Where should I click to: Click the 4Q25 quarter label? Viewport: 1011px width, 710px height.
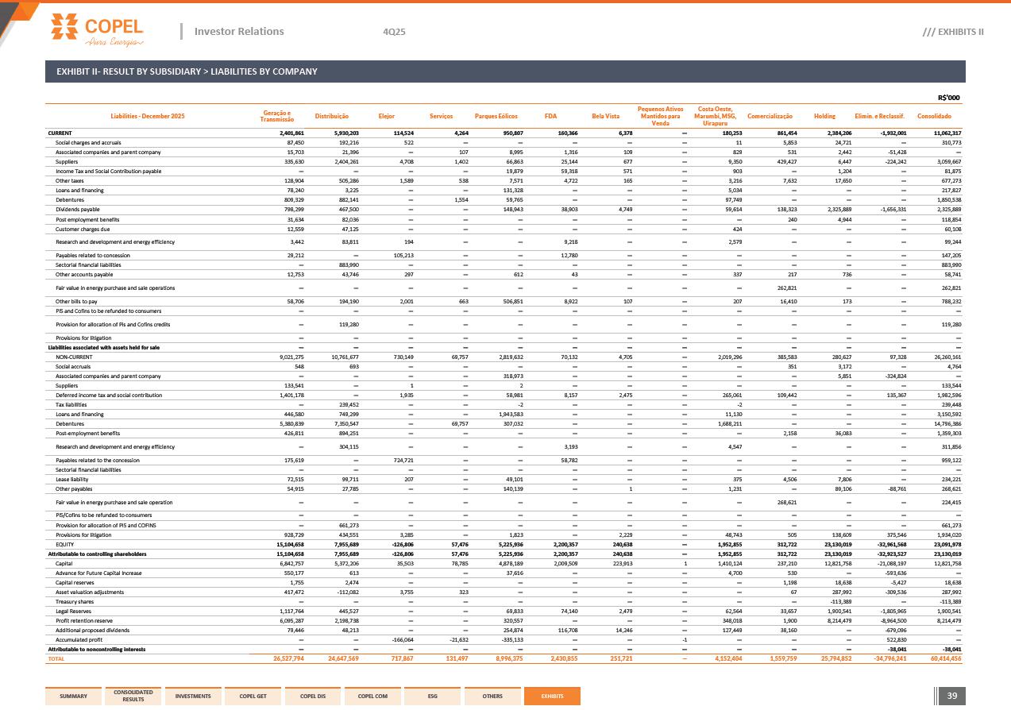pyautogui.click(x=394, y=32)
